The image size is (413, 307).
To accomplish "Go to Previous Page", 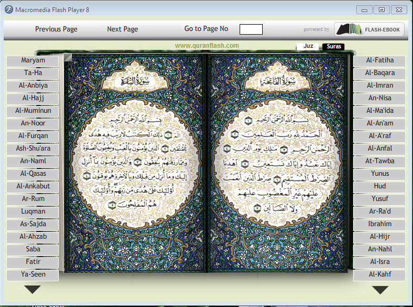I will tap(56, 29).
